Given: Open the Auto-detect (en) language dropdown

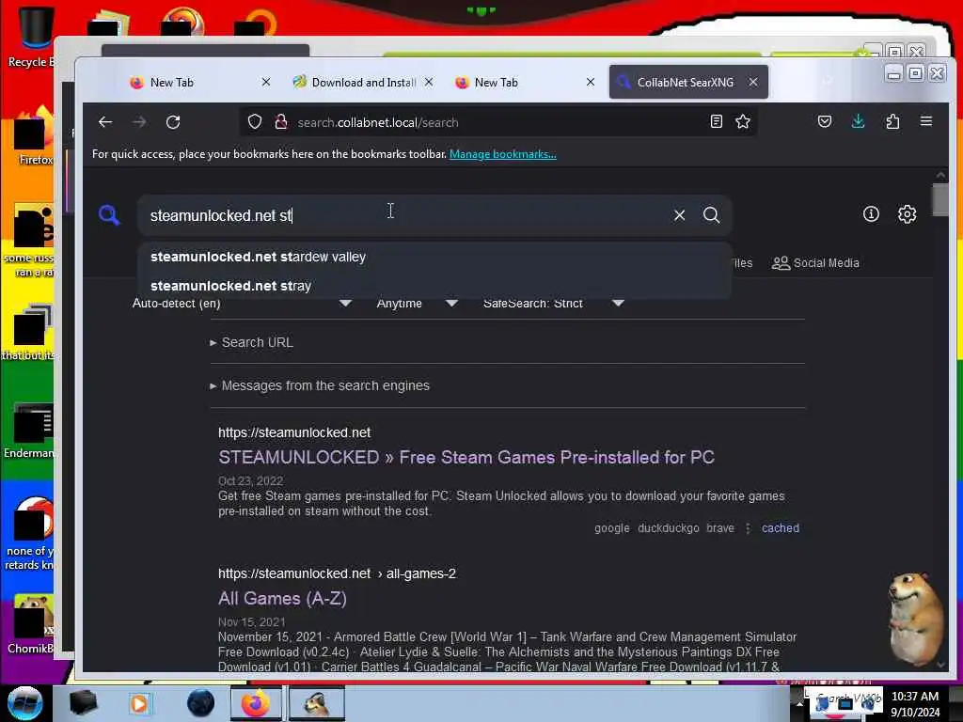Looking at the screenshot, I should pyautogui.click(x=242, y=304).
